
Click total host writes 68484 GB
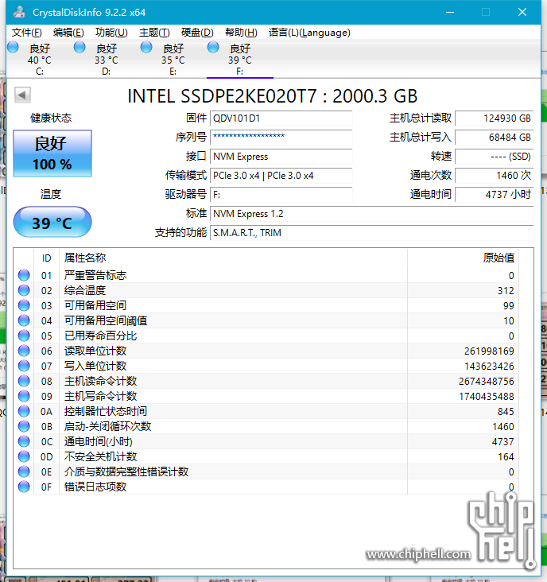point(495,138)
